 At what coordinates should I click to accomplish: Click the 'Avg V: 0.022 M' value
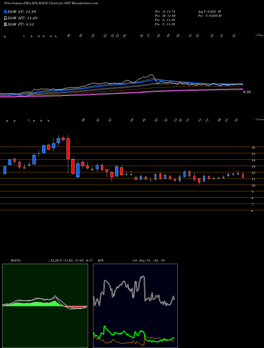209,12
